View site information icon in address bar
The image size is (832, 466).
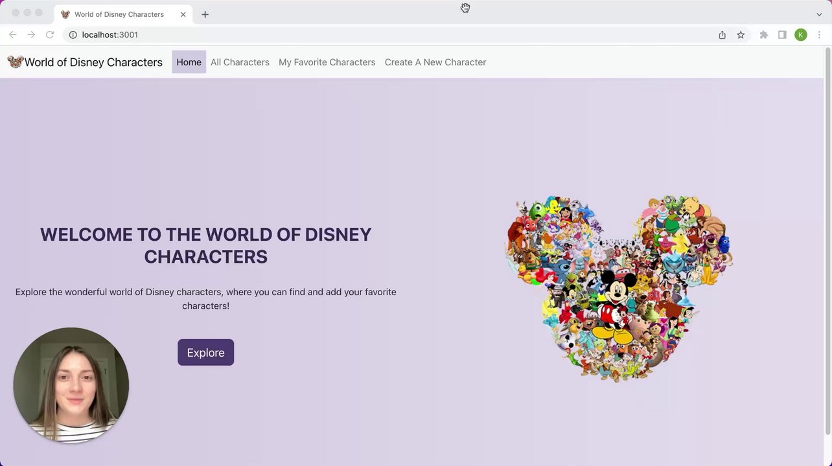[x=73, y=35]
